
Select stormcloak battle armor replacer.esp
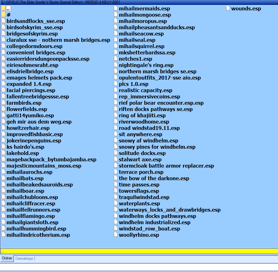click(x=166, y=166)
